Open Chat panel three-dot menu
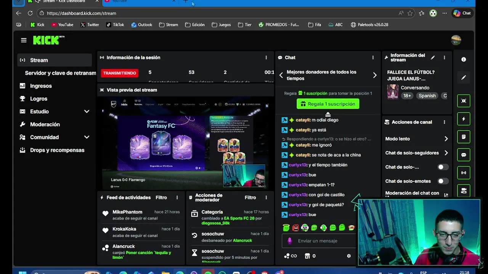This screenshot has height=274, width=488. [x=373, y=57]
